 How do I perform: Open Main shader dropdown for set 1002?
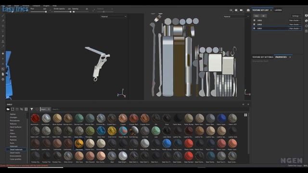point(295,25)
